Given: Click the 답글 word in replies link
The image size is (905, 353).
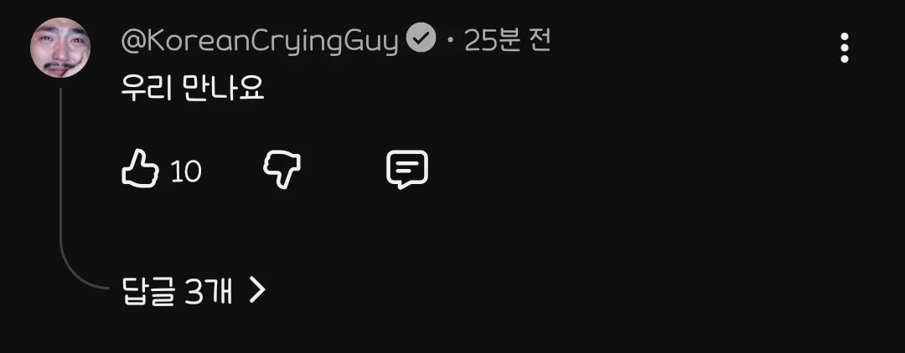Looking at the screenshot, I should click(147, 292).
